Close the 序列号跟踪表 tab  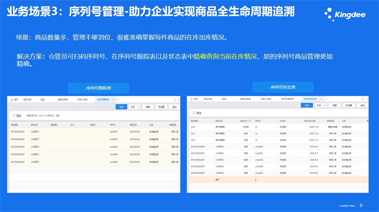[113, 100]
